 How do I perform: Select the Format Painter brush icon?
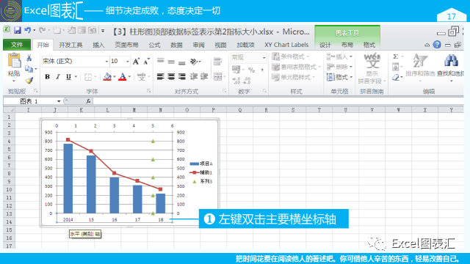pyautogui.click(x=29, y=80)
